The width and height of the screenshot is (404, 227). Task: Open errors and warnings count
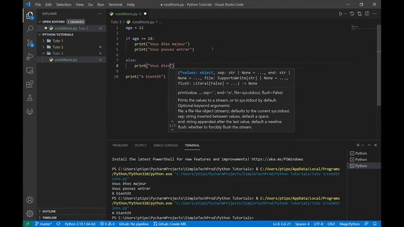pyautogui.click(x=107, y=224)
